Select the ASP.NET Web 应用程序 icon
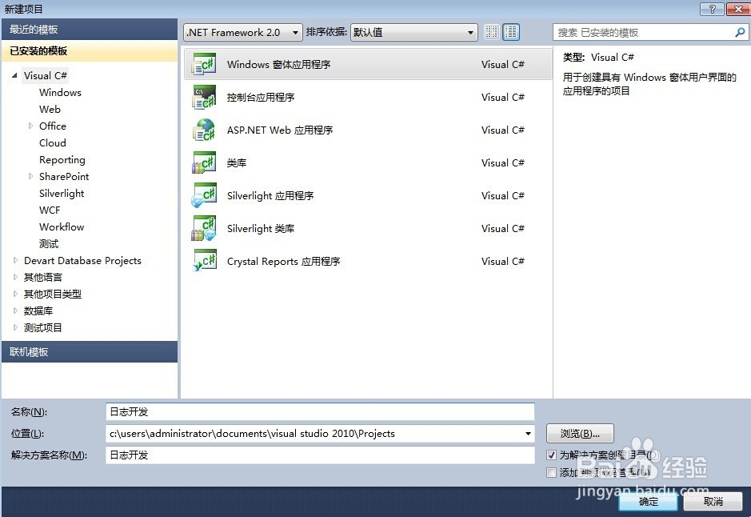 coord(204,130)
